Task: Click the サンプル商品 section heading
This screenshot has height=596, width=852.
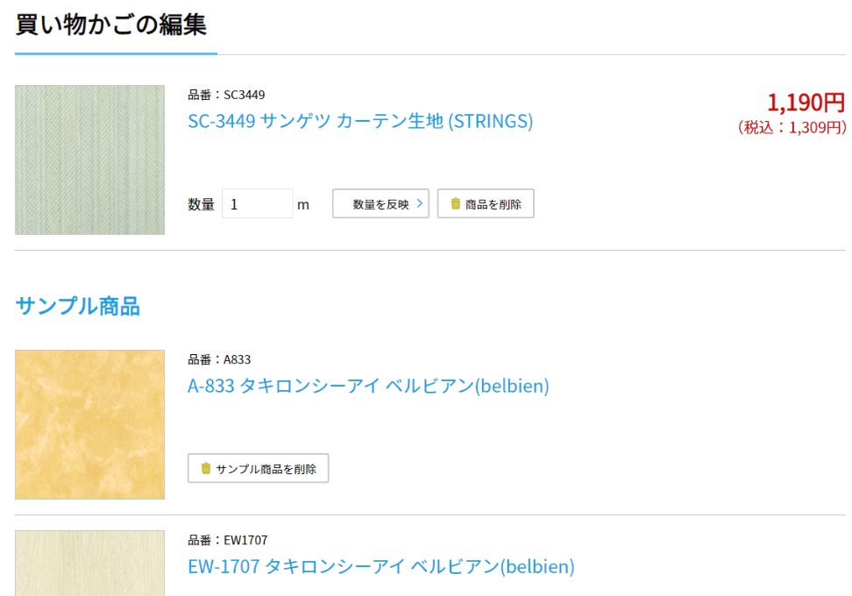Action: (x=77, y=306)
